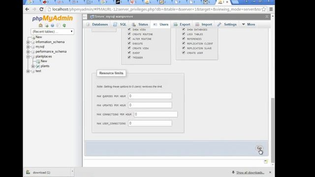This screenshot has width=315, height=177.
Task: Open the Import tab
Action: 204,24
